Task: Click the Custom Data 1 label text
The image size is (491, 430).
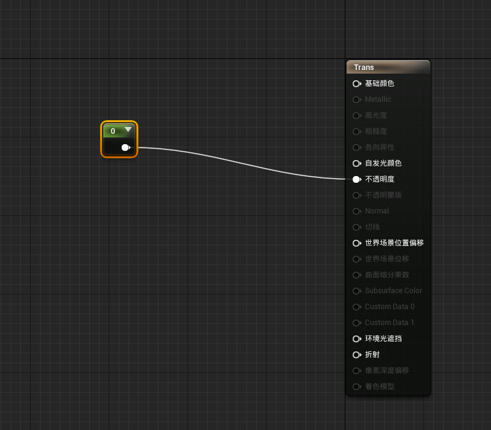Action: click(390, 323)
